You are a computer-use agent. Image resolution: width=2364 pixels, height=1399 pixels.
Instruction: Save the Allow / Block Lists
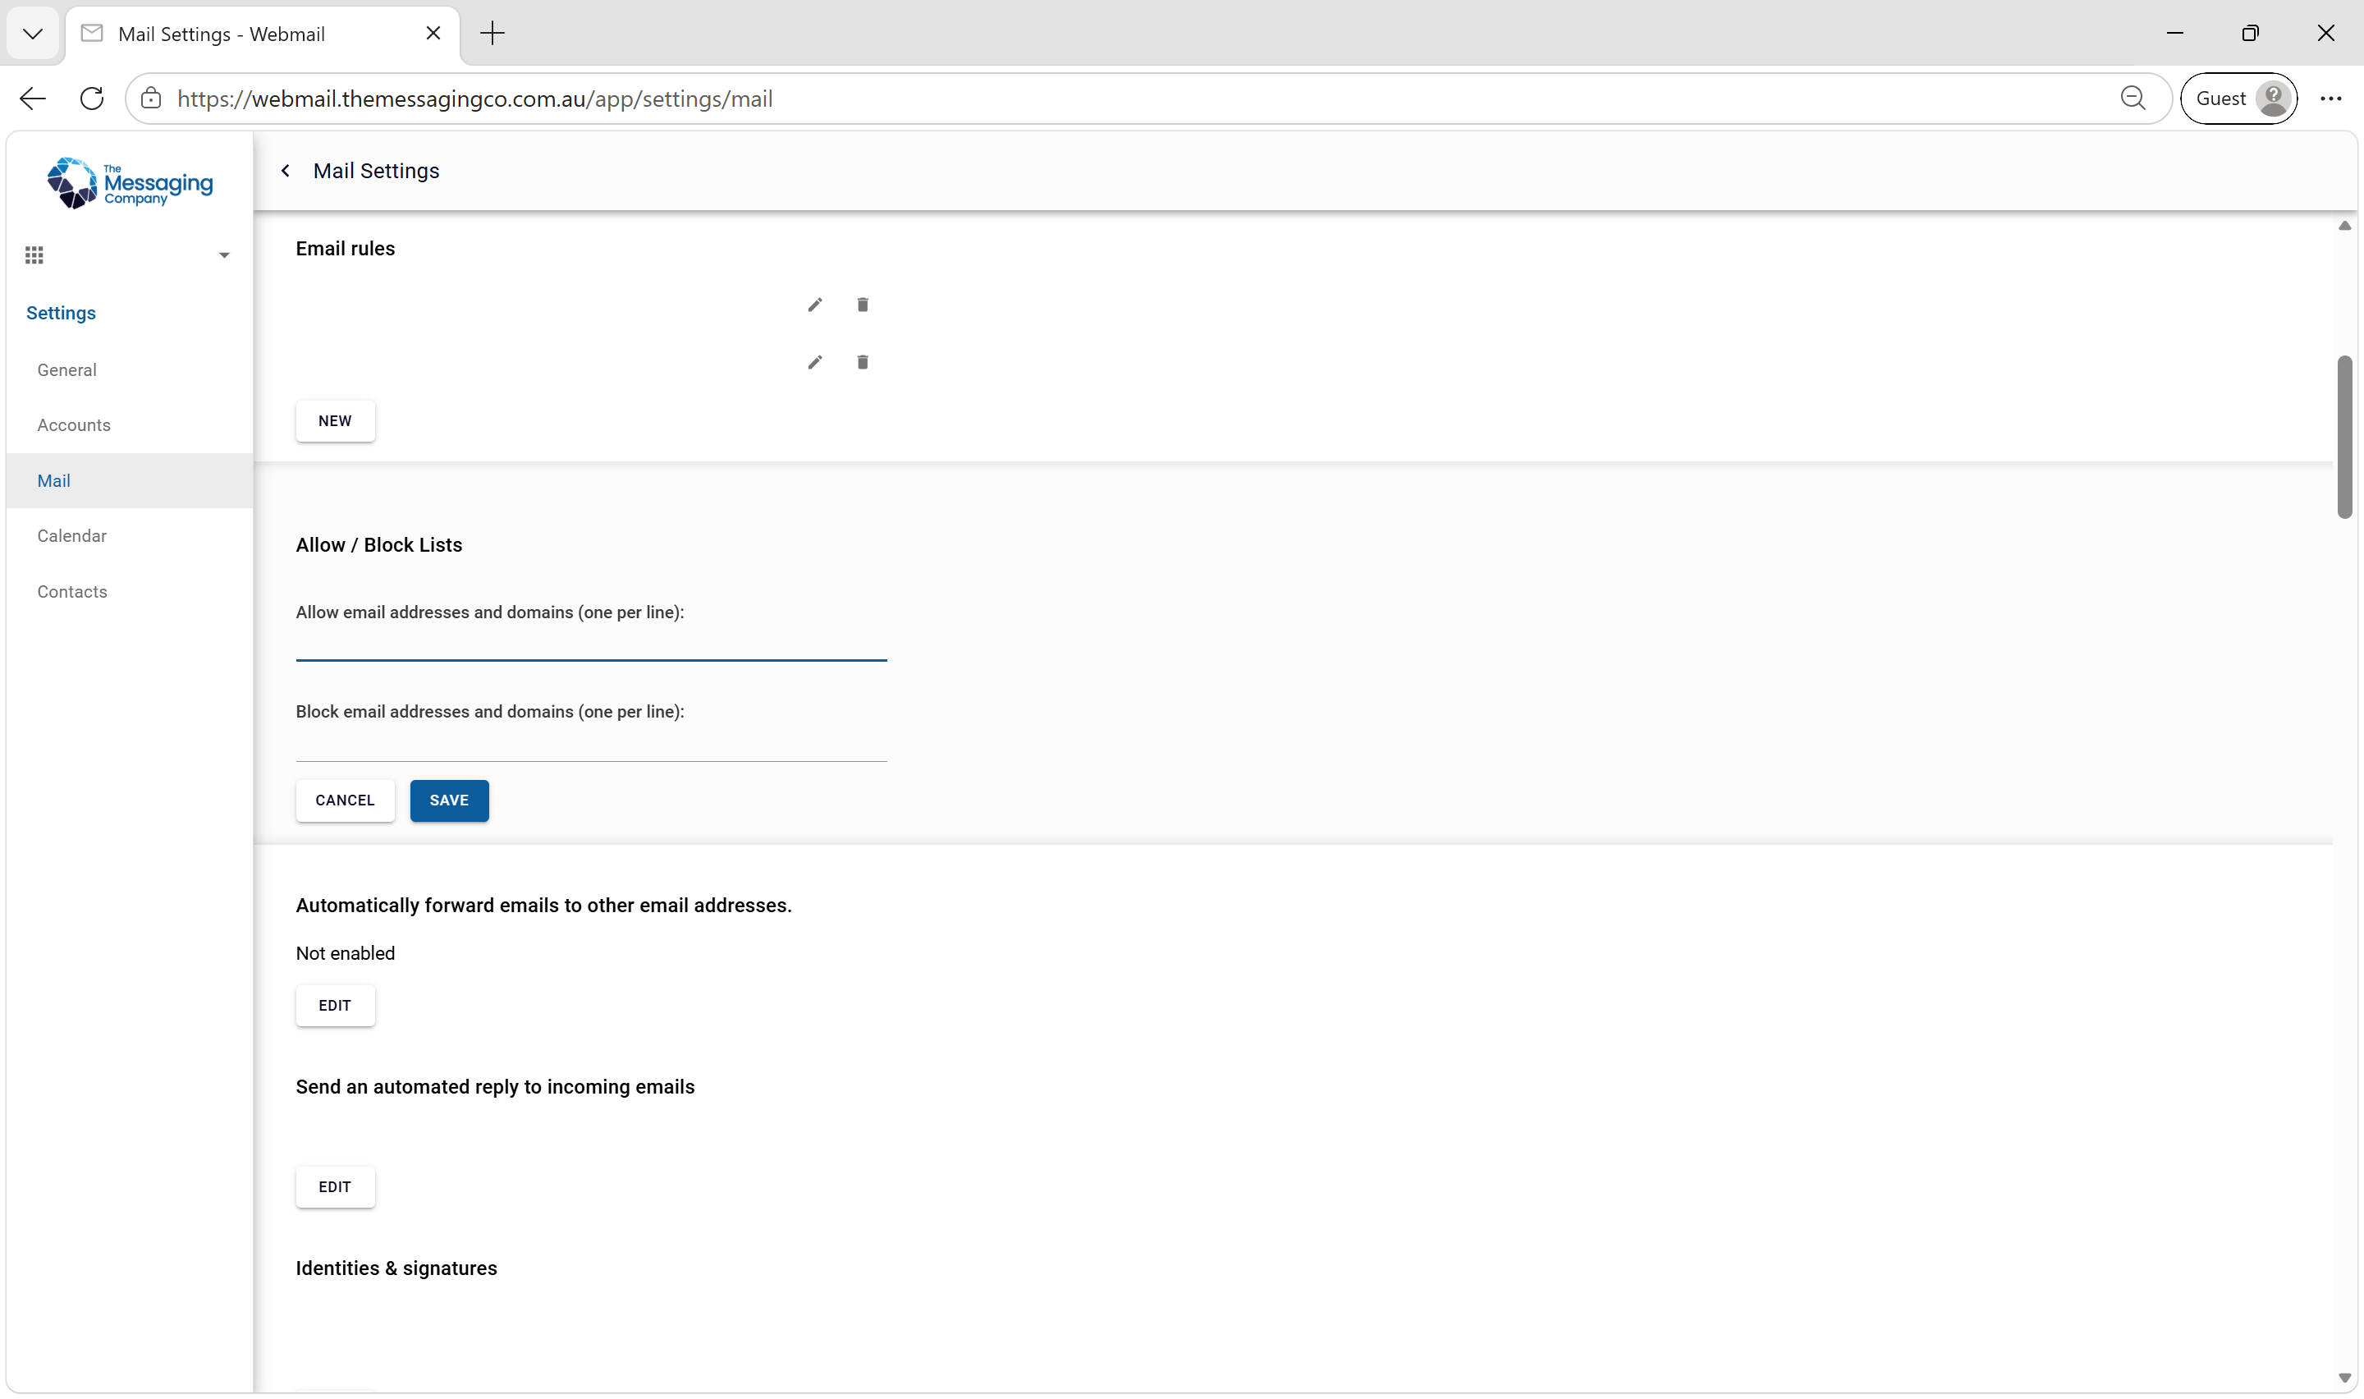click(x=450, y=800)
